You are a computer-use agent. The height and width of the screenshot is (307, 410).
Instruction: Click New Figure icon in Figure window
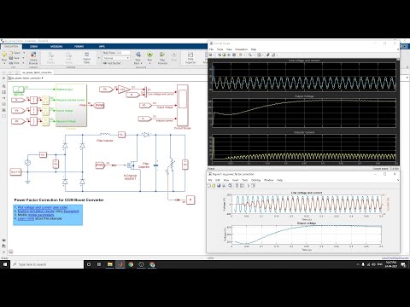click(209, 186)
